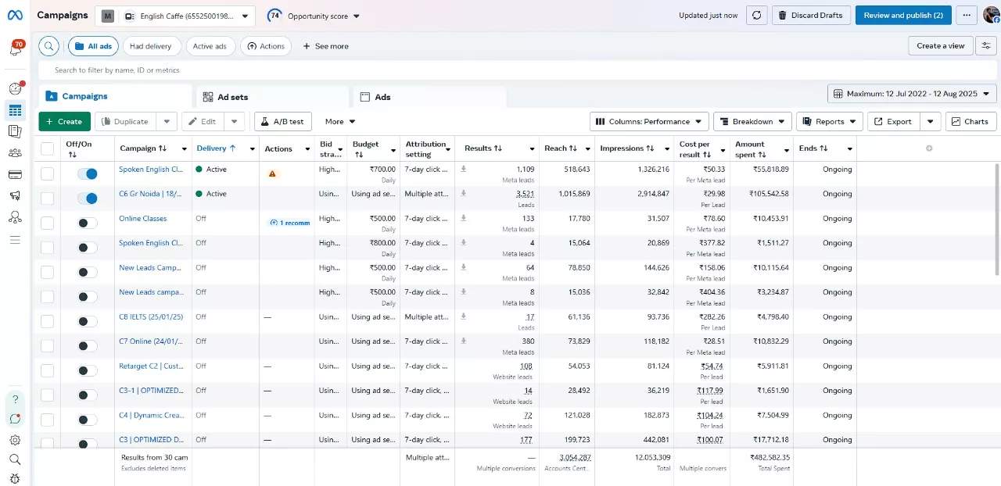Open the C7 Online campaign link

click(x=151, y=341)
